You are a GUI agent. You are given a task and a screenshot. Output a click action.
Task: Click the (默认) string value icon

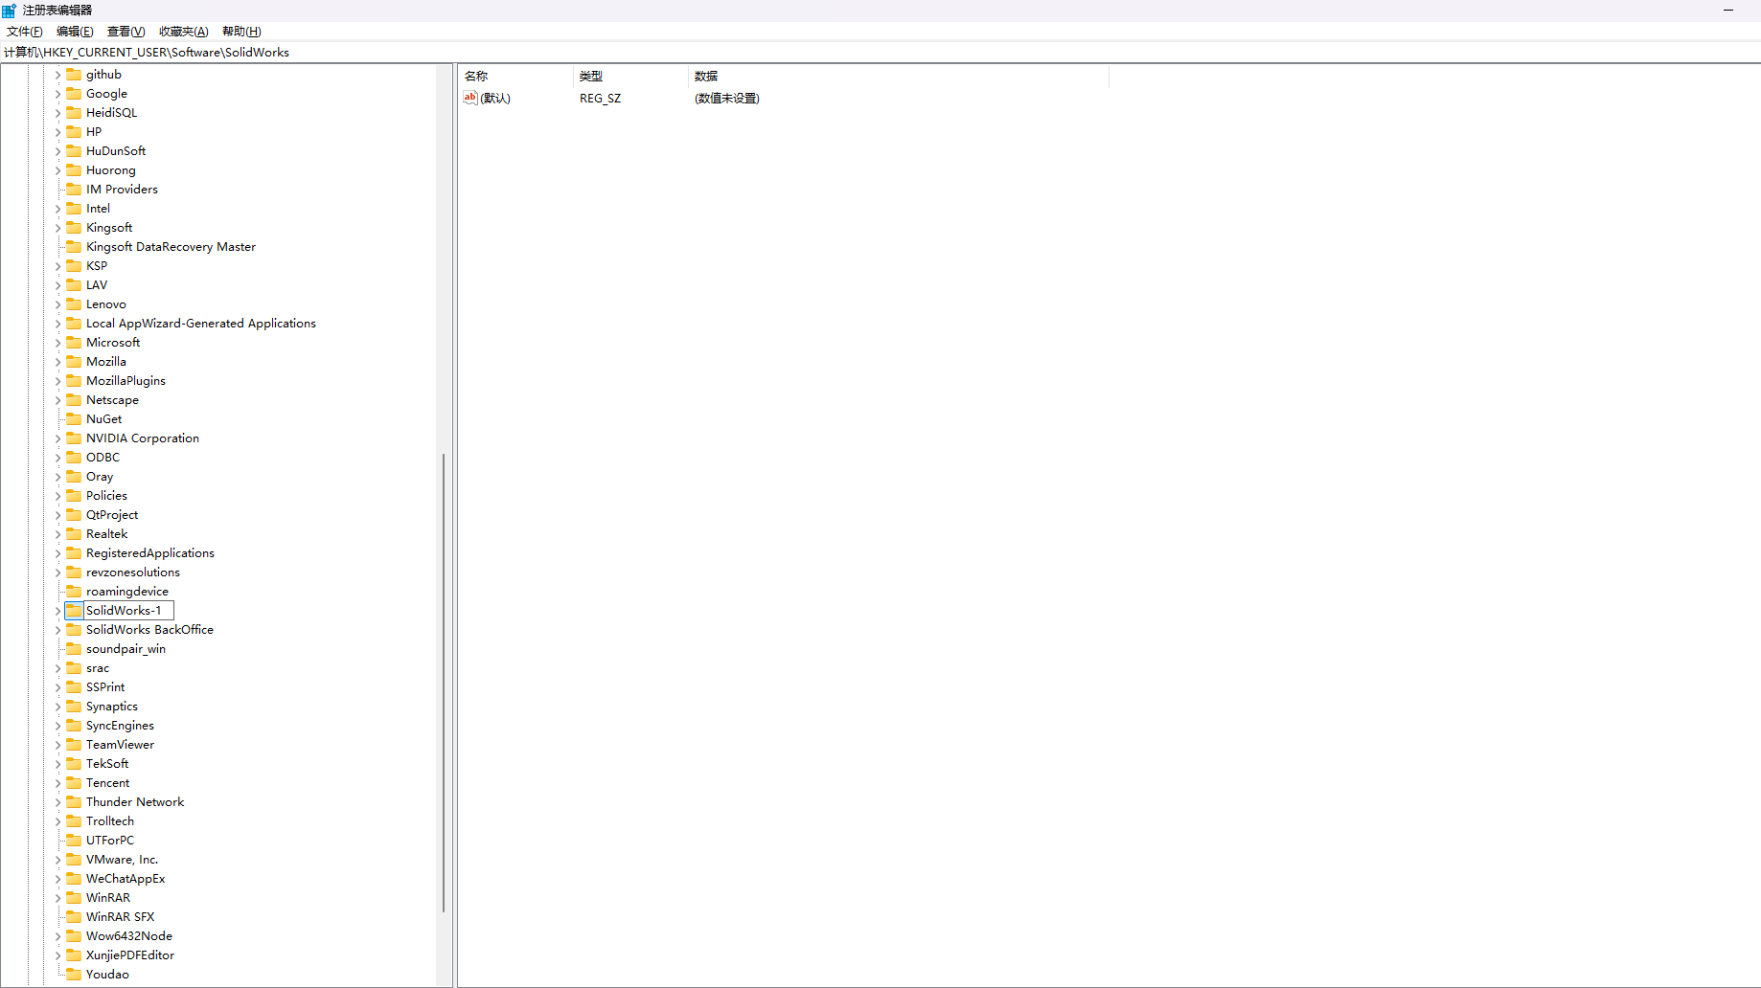coord(470,98)
